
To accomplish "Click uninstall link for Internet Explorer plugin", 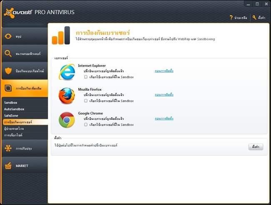I will tap(164, 71).
